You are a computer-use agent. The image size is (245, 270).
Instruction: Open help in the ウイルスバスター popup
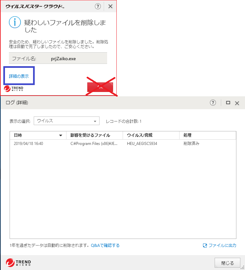pyautogui.click(x=98, y=6)
